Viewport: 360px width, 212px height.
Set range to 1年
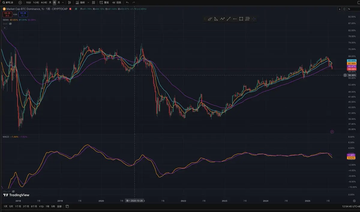[47, 207]
